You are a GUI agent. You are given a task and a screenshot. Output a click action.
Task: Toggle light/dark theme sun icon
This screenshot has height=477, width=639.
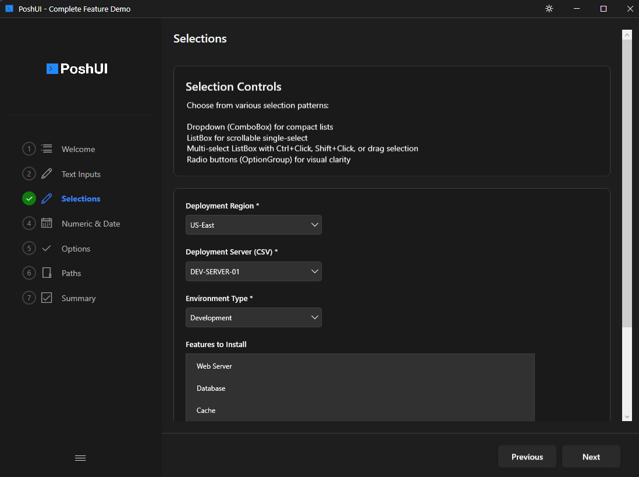coord(549,9)
